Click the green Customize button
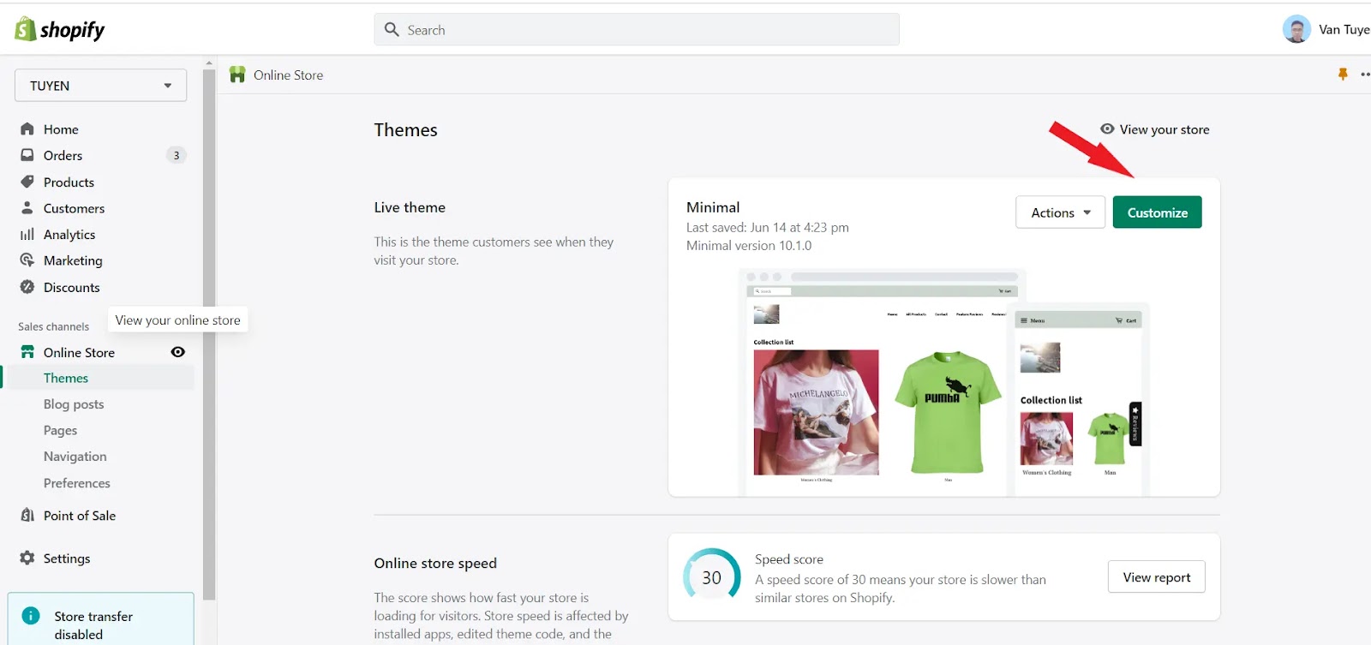The height and width of the screenshot is (645, 1371). click(1157, 212)
